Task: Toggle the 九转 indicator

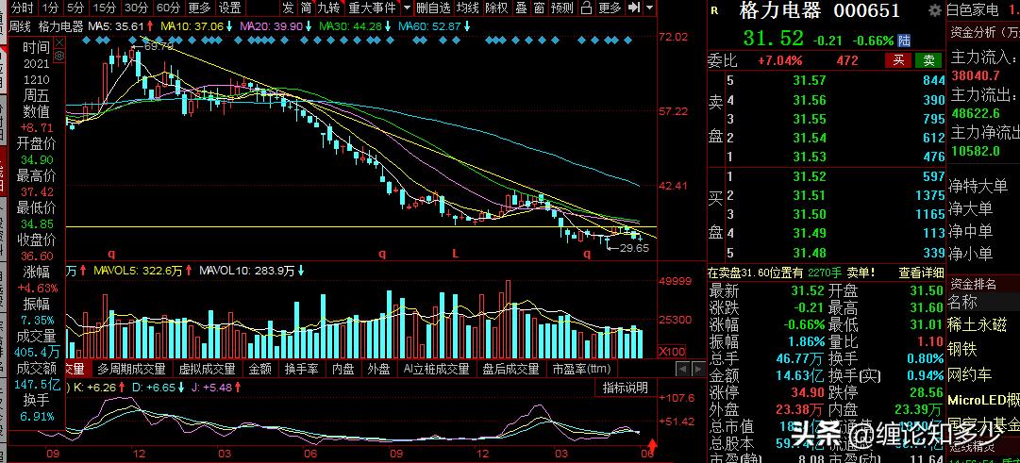Action: pyautogui.click(x=329, y=8)
